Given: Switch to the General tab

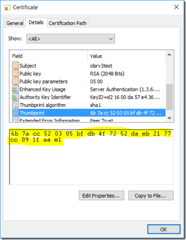Looking at the screenshot, I should click(15, 23).
